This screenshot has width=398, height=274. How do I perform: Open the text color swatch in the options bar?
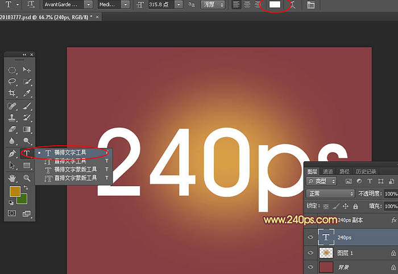click(x=275, y=5)
